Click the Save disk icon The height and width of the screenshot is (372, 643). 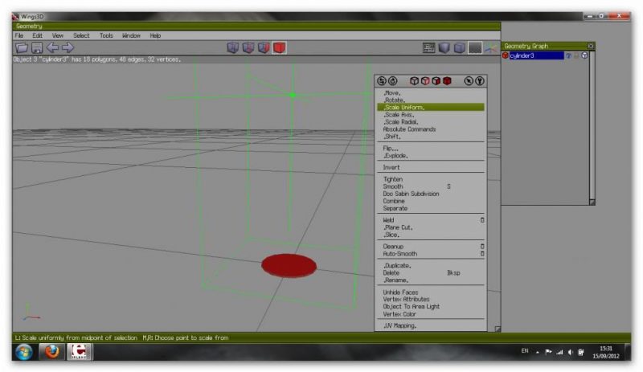pyautogui.click(x=36, y=48)
